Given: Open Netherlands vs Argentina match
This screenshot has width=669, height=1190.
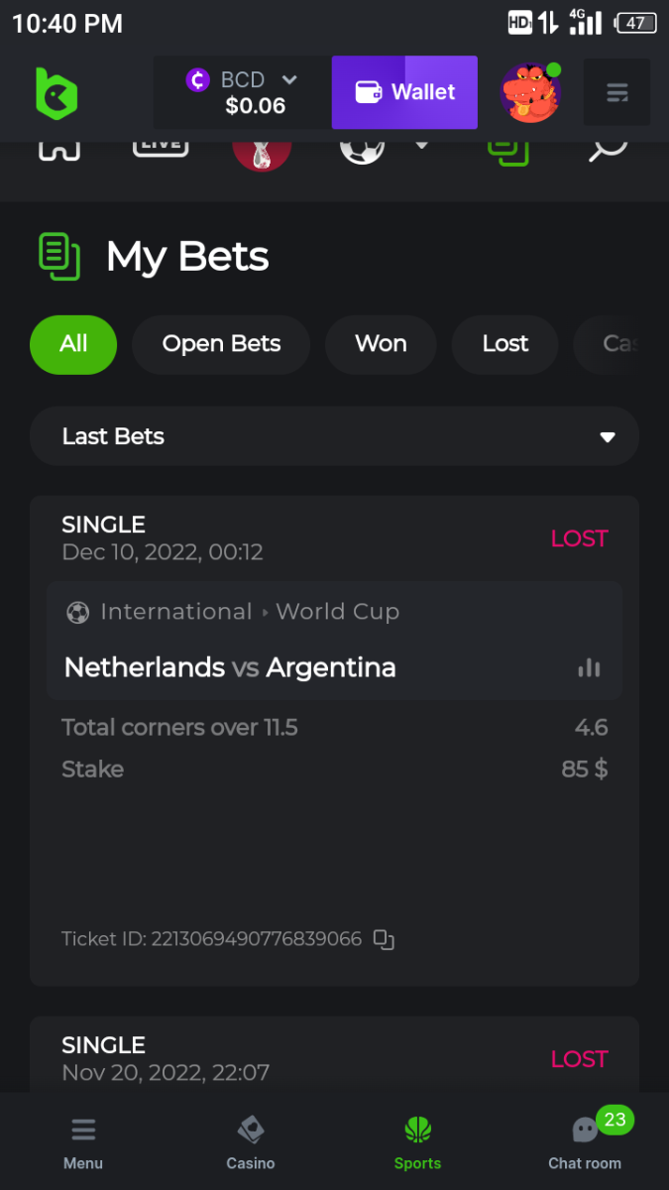Looking at the screenshot, I should [230, 667].
